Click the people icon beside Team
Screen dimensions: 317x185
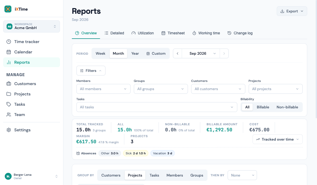[9, 114]
